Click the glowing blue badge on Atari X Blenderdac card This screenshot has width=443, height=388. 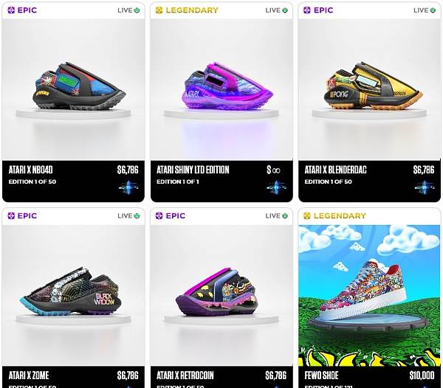(x=425, y=187)
